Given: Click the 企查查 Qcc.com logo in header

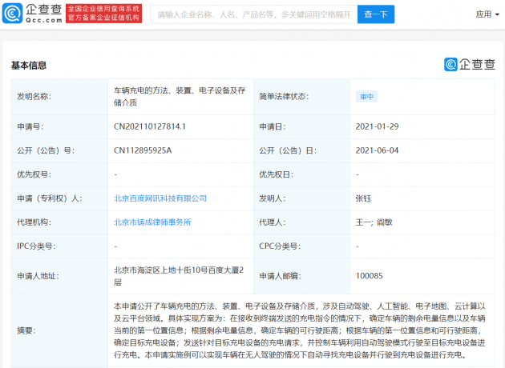Looking at the screenshot, I should (32, 14).
